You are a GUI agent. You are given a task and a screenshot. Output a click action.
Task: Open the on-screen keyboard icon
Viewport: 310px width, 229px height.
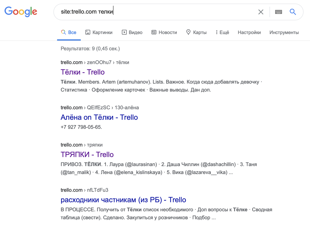278,12
